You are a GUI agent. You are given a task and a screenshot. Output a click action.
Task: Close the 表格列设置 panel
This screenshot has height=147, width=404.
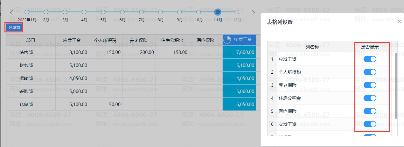[x=399, y=22]
